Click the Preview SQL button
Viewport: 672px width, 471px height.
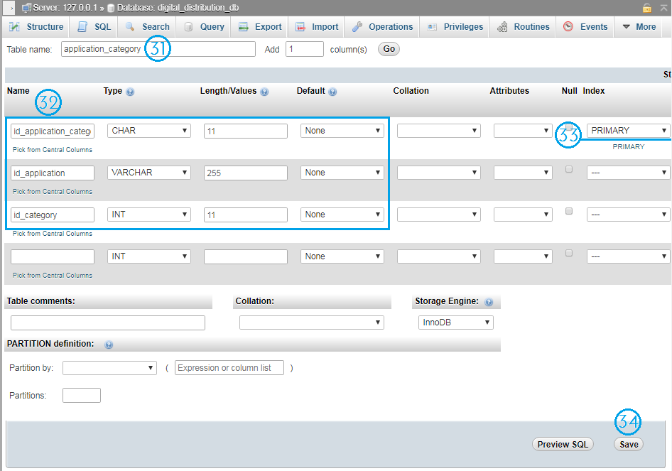click(563, 444)
